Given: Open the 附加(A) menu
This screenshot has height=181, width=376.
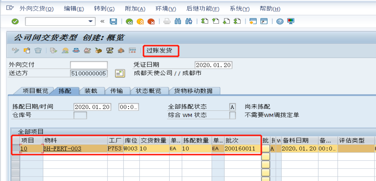Looking at the screenshot, I should coord(135,9).
